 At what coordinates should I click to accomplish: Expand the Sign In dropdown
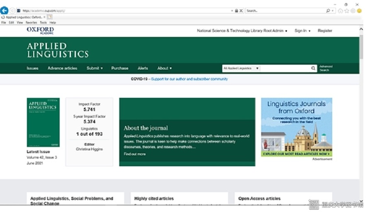[x=303, y=31]
